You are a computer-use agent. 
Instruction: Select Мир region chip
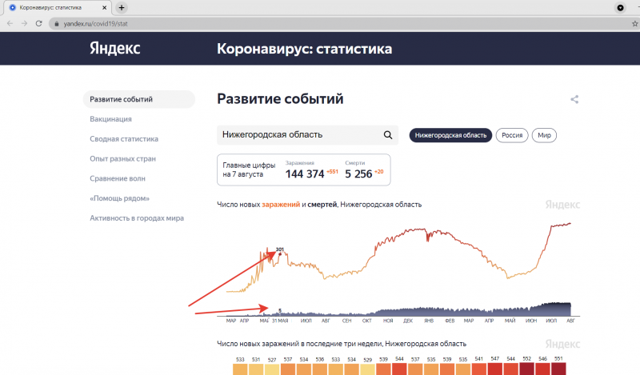coord(544,135)
